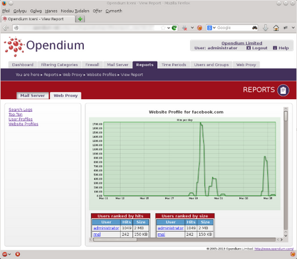
Task: Click the small toolbar icon right of home
Action: click(286, 28)
